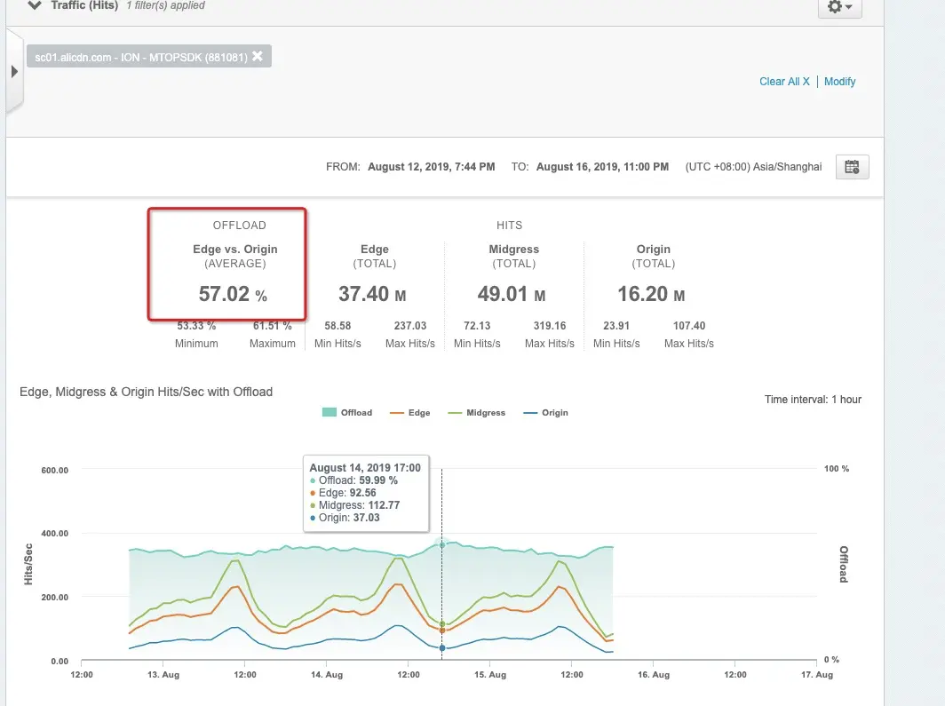This screenshot has width=945, height=706.
Task: Open the gear settings dropdown
Action: point(839,7)
